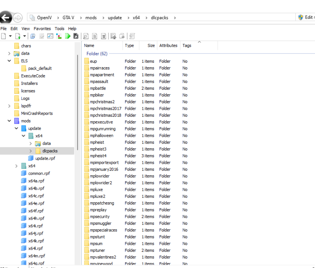Collapse the mods folder in tree

(10, 121)
